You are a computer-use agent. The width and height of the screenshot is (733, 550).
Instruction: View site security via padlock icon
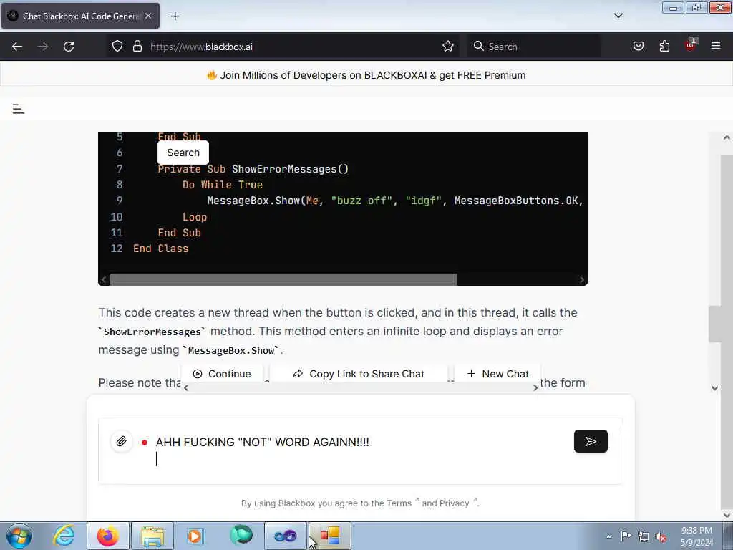[x=137, y=47]
